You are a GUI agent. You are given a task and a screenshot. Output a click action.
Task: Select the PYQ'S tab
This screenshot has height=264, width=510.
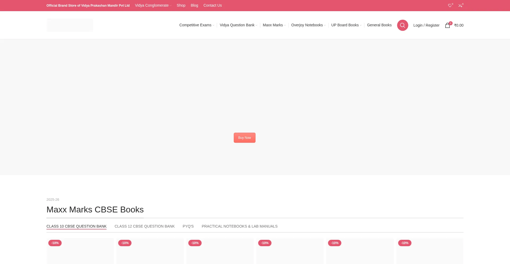188,226
